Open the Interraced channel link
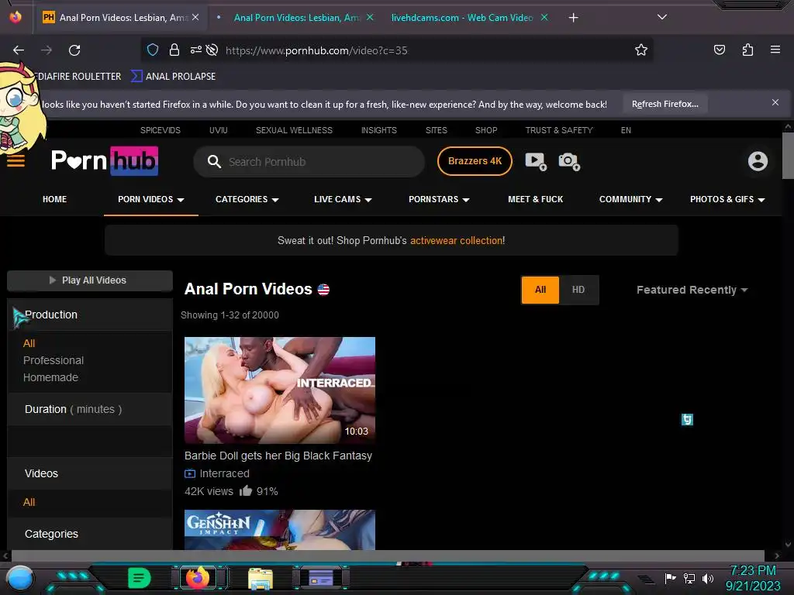The width and height of the screenshot is (794, 595). [224, 473]
